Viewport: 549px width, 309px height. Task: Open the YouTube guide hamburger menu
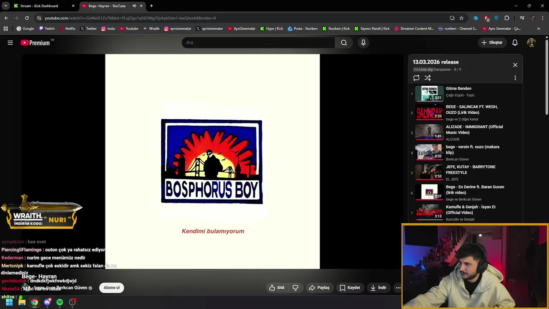point(10,42)
